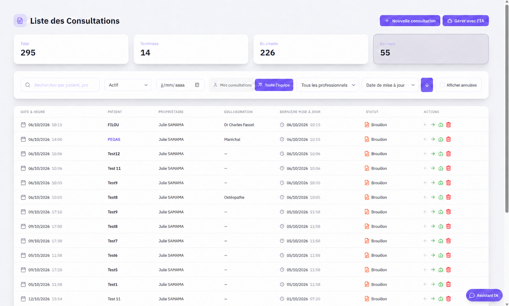The height and width of the screenshot is (306, 509).
Task: Click the green AI robot icon in Test12 row
Action: [441, 154]
